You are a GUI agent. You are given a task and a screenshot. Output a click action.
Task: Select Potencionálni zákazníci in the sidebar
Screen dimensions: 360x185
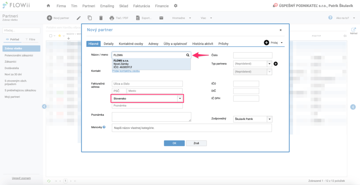[x=19, y=55]
